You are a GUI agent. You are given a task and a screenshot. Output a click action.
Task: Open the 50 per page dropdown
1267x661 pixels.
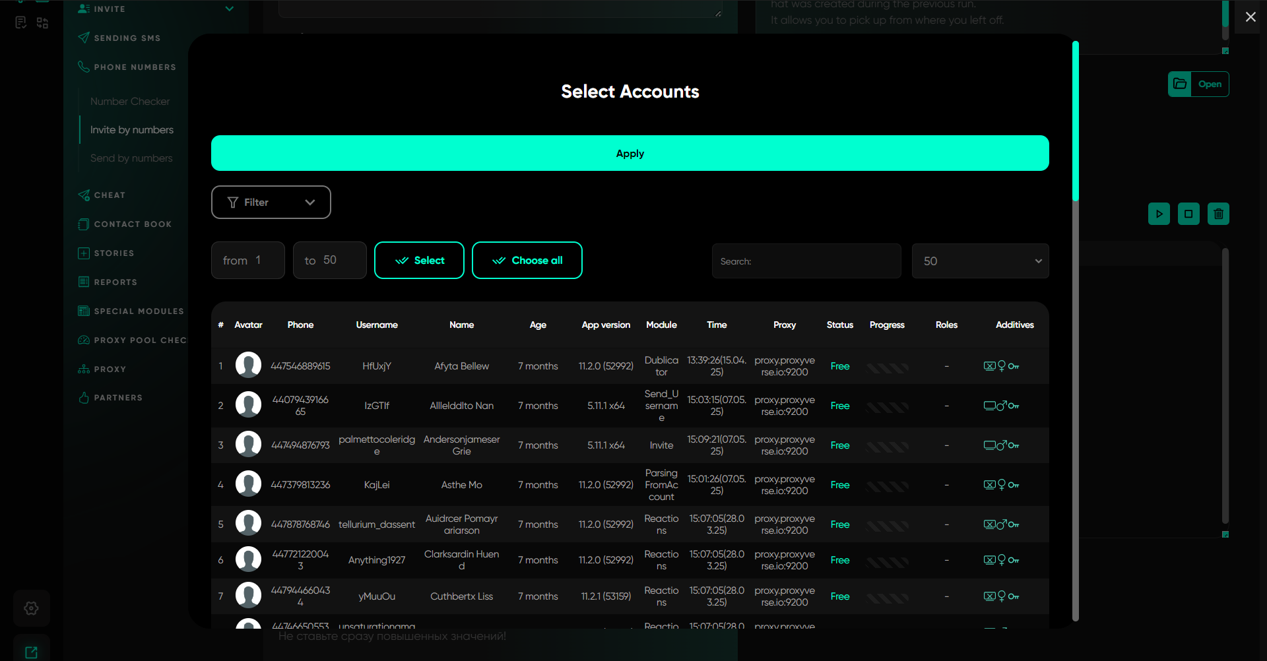click(980, 261)
